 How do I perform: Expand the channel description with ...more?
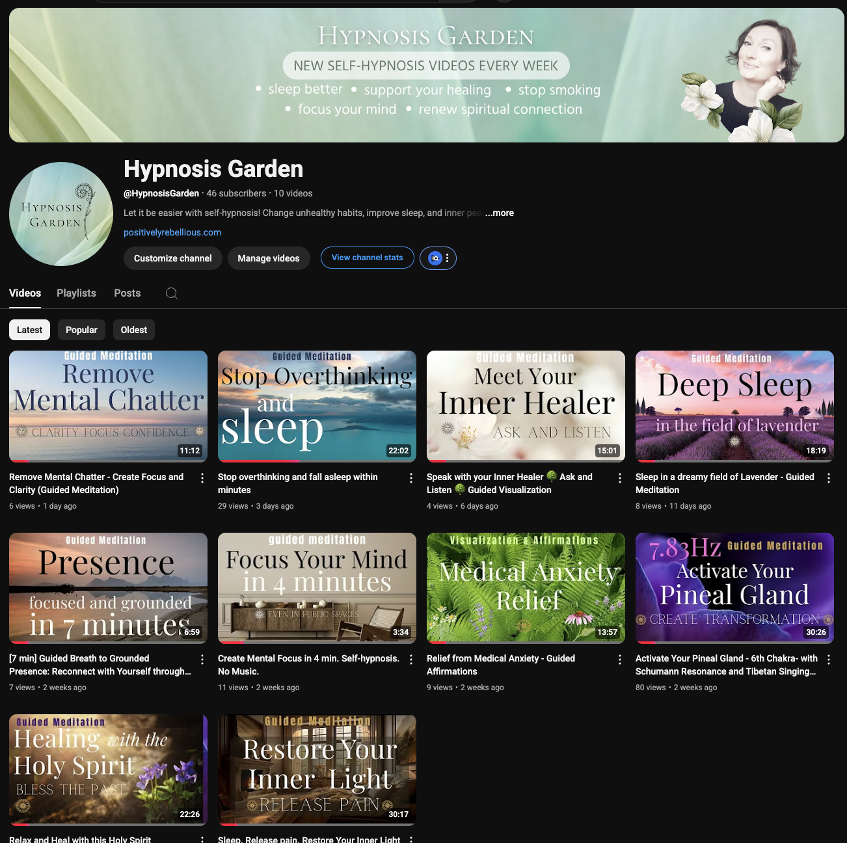pyautogui.click(x=498, y=213)
